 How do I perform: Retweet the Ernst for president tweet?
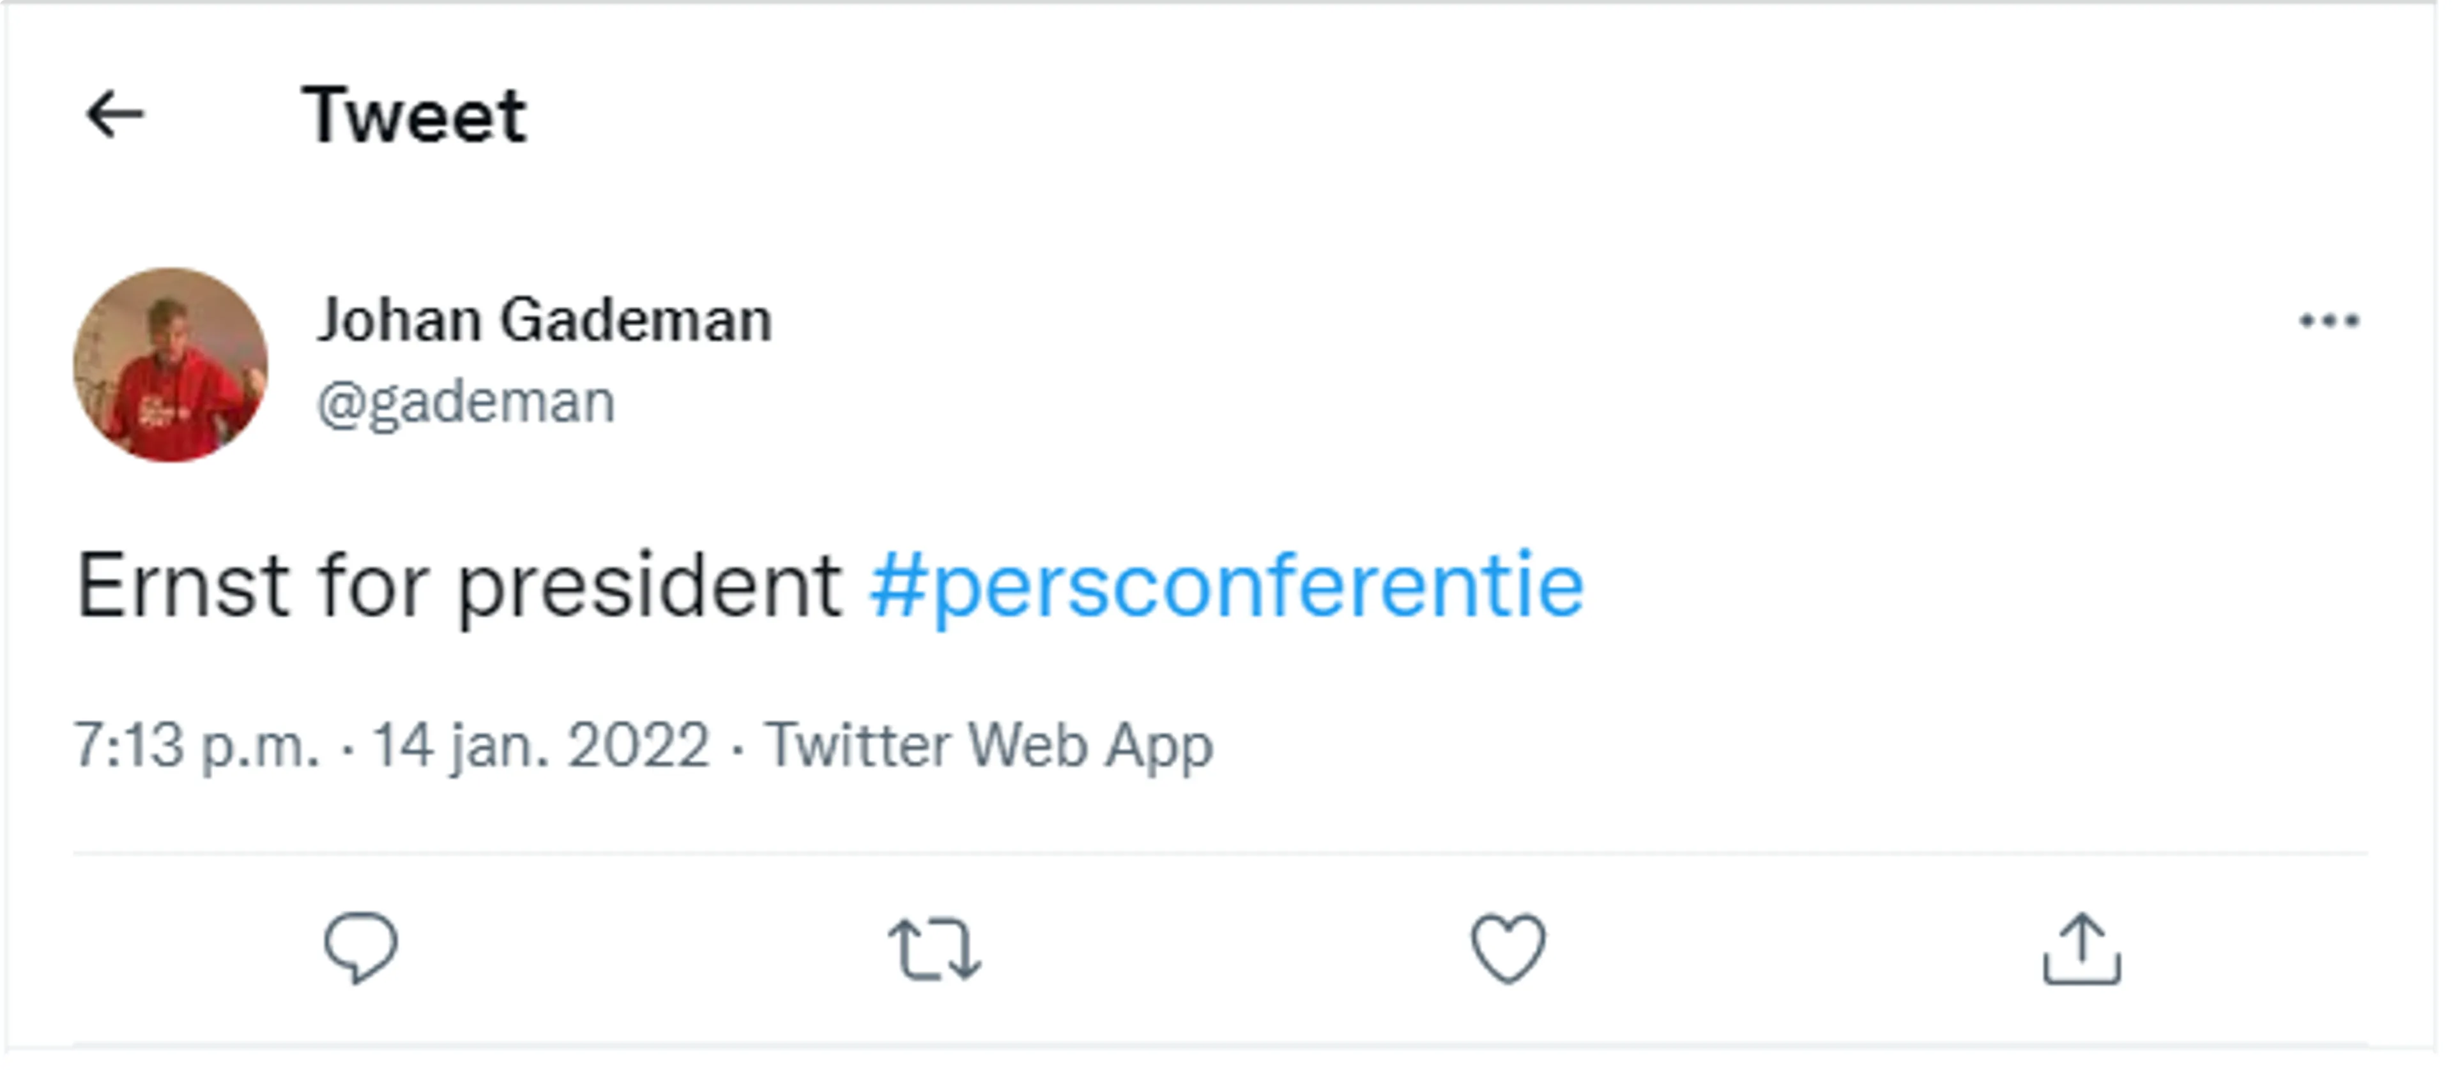click(x=934, y=948)
